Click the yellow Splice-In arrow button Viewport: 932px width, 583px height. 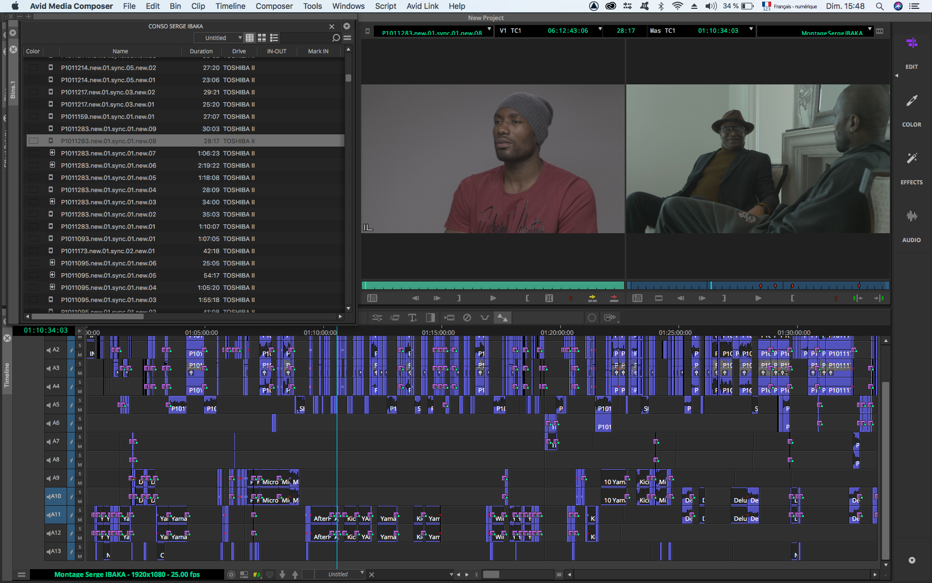(x=592, y=298)
